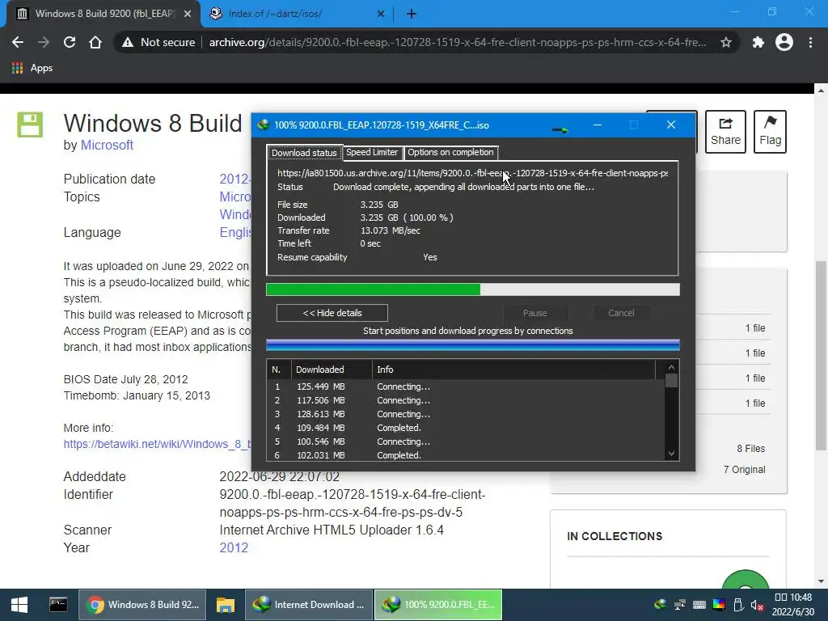Image resolution: width=828 pixels, height=621 pixels.
Task: Flag the archive item
Action: [770, 132]
